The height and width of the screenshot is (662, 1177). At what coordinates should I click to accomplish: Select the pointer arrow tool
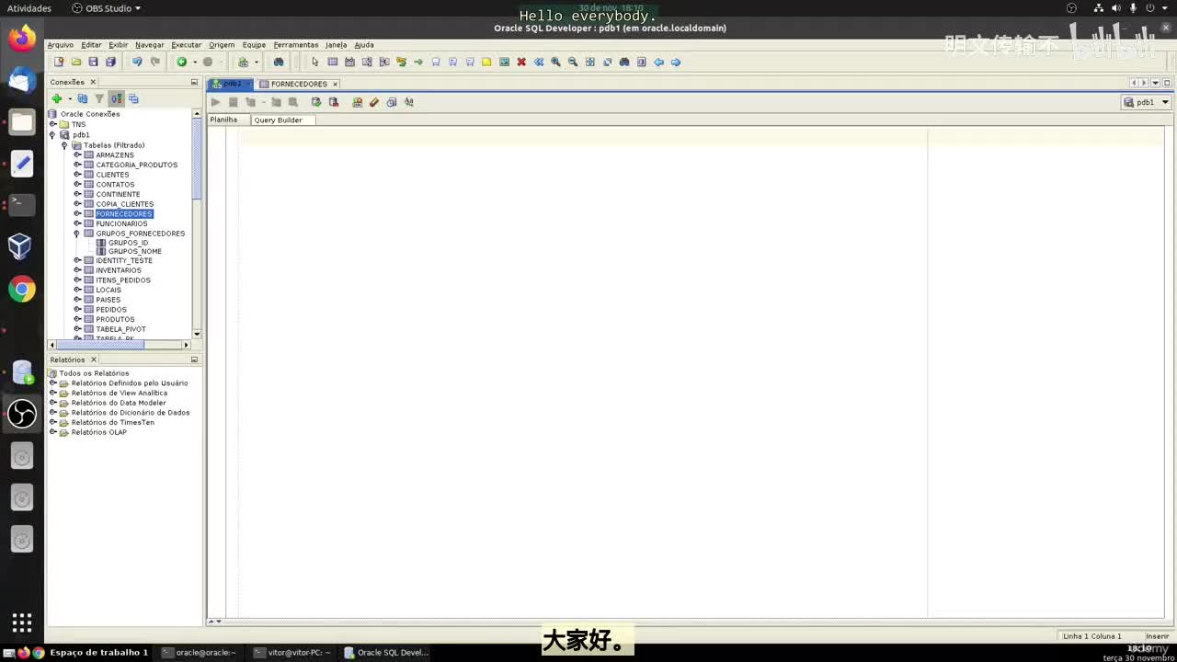(314, 63)
